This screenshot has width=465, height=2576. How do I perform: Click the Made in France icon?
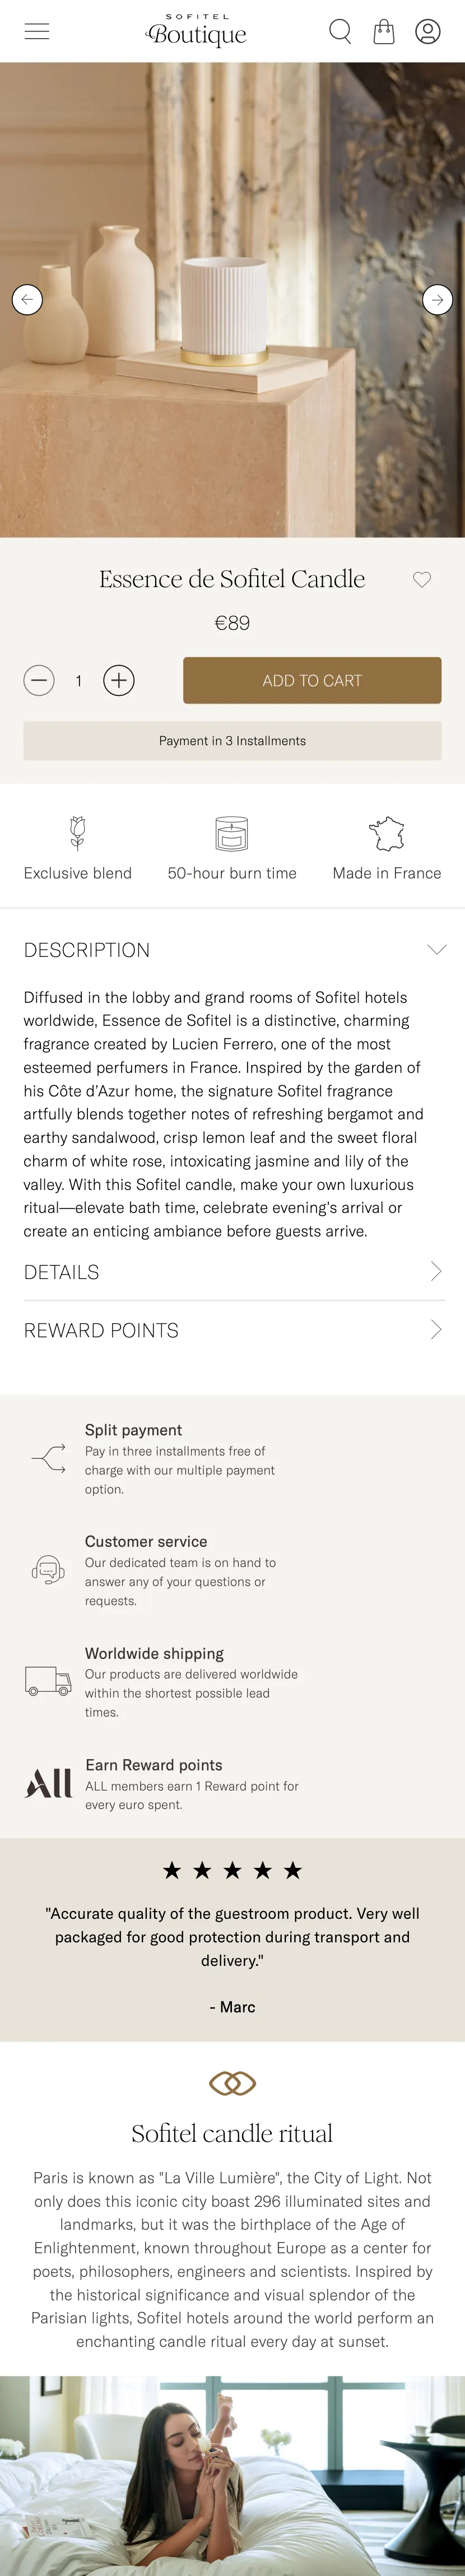pos(387,833)
